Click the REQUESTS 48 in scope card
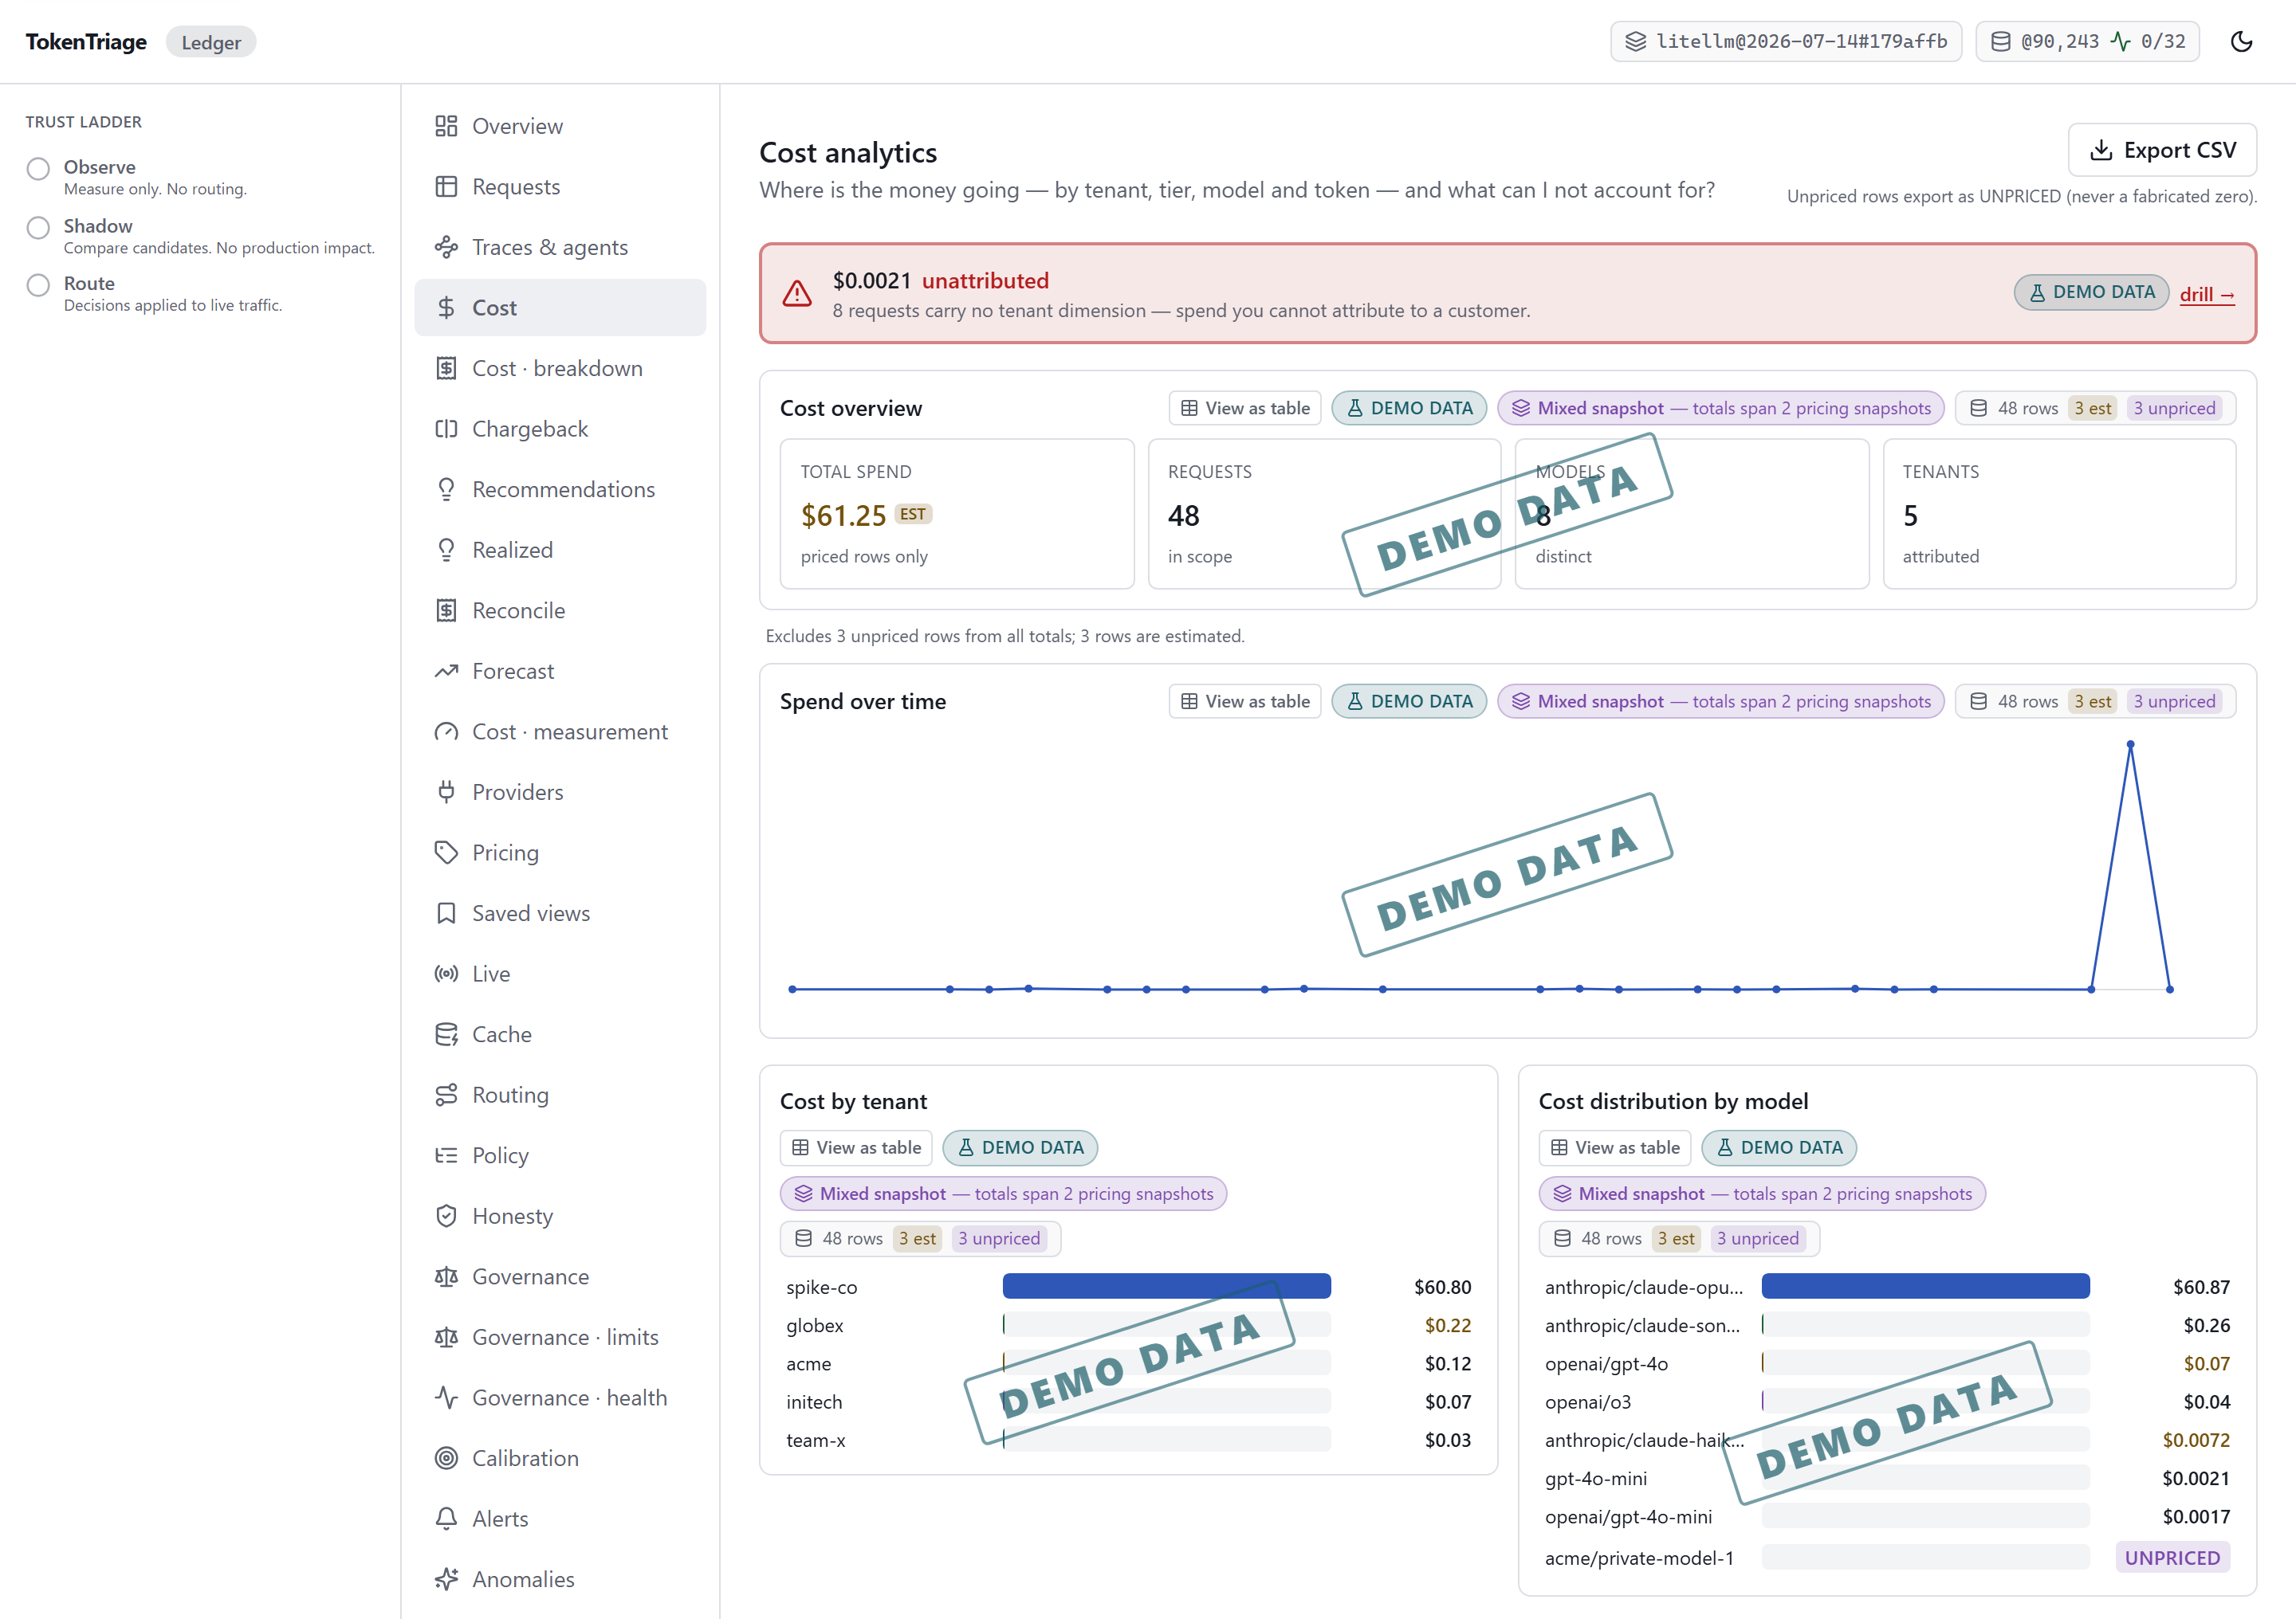This screenshot has width=2296, height=1619. pos(1324,514)
